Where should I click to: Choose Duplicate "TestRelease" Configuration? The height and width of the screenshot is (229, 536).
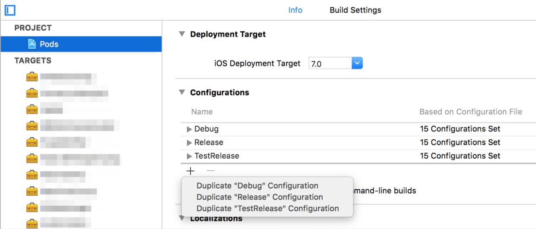click(x=267, y=208)
